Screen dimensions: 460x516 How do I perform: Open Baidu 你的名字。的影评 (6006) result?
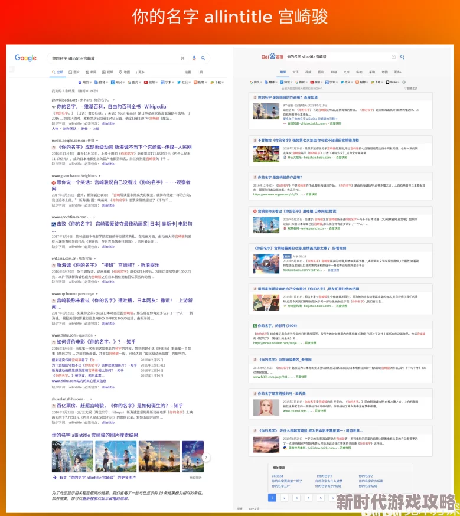277,326
